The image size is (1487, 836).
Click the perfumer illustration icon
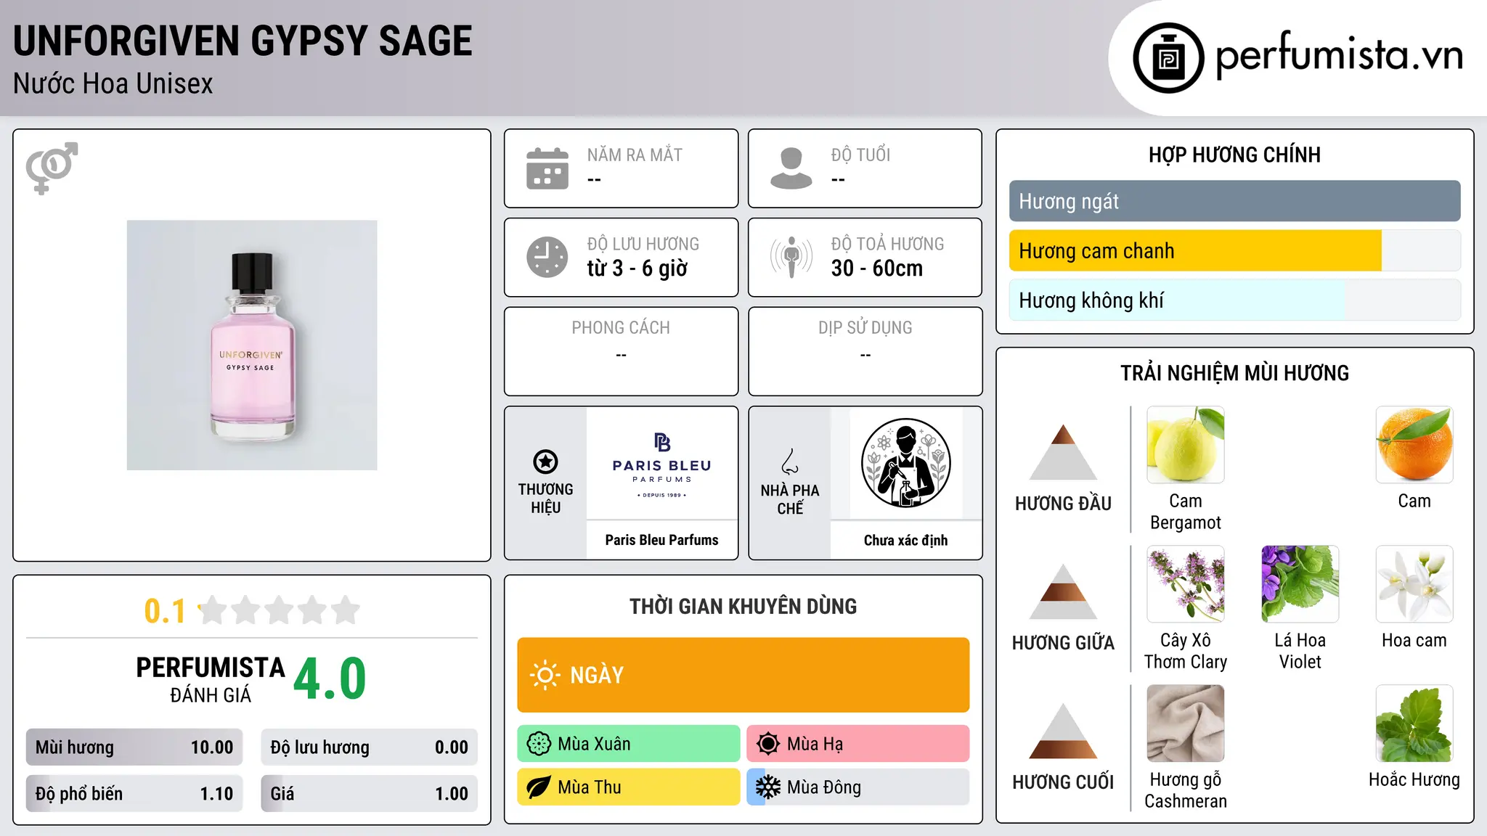905,463
